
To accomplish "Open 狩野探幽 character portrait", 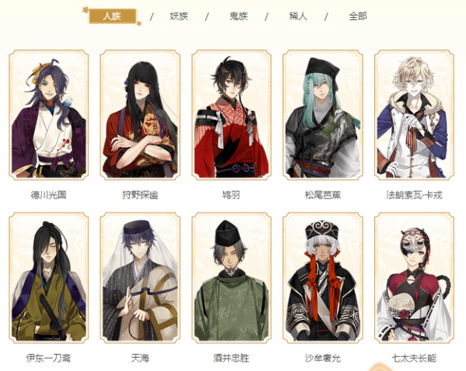I will point(140,115).
